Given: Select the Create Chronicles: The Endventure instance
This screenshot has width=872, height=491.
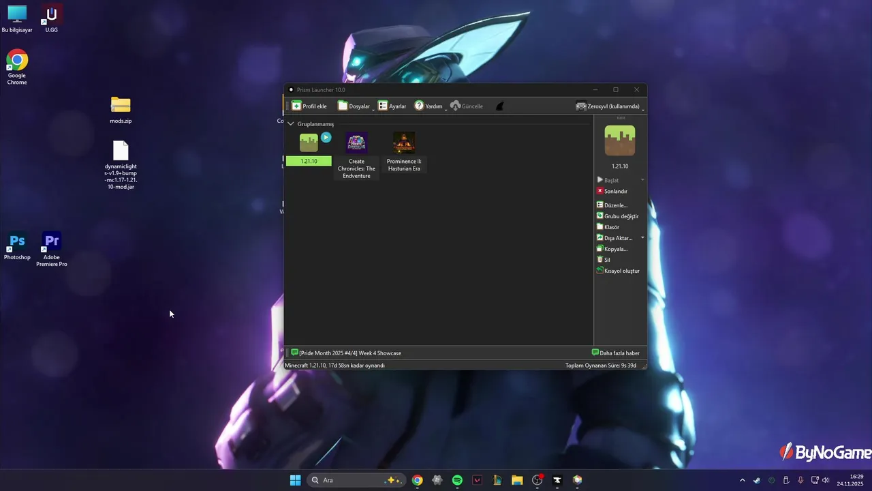Looking at the screenshot, I should tap(356, 155).
